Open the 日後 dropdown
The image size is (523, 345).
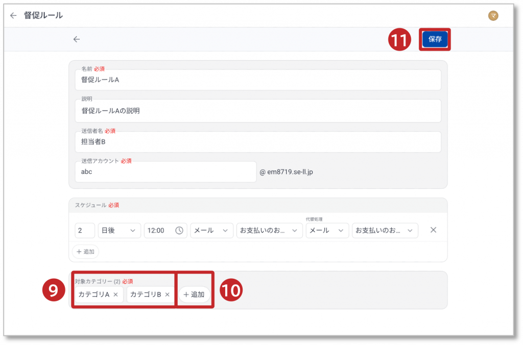[x=119, y=231]
